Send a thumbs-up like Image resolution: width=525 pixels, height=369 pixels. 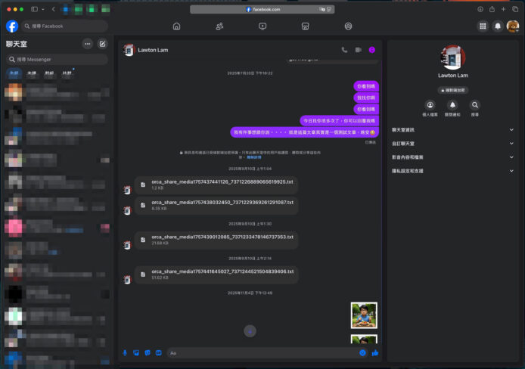[375, 352]
